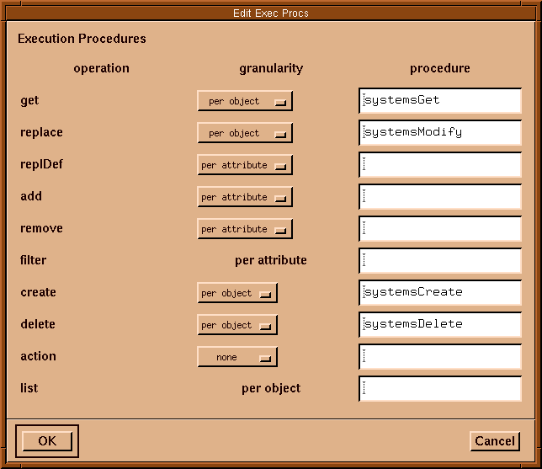Focus the systemsModify procedure field

tap(440, 133)
